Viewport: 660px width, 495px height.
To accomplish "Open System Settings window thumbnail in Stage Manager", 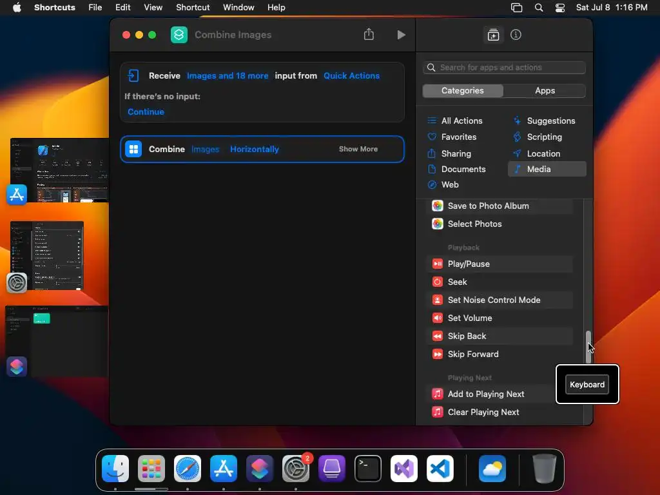I will (x=46, y=255).
